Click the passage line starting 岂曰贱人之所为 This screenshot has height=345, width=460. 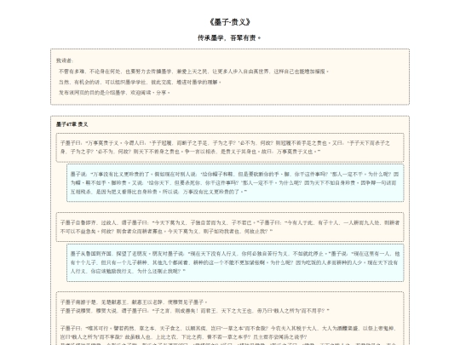tap(184, 336)
